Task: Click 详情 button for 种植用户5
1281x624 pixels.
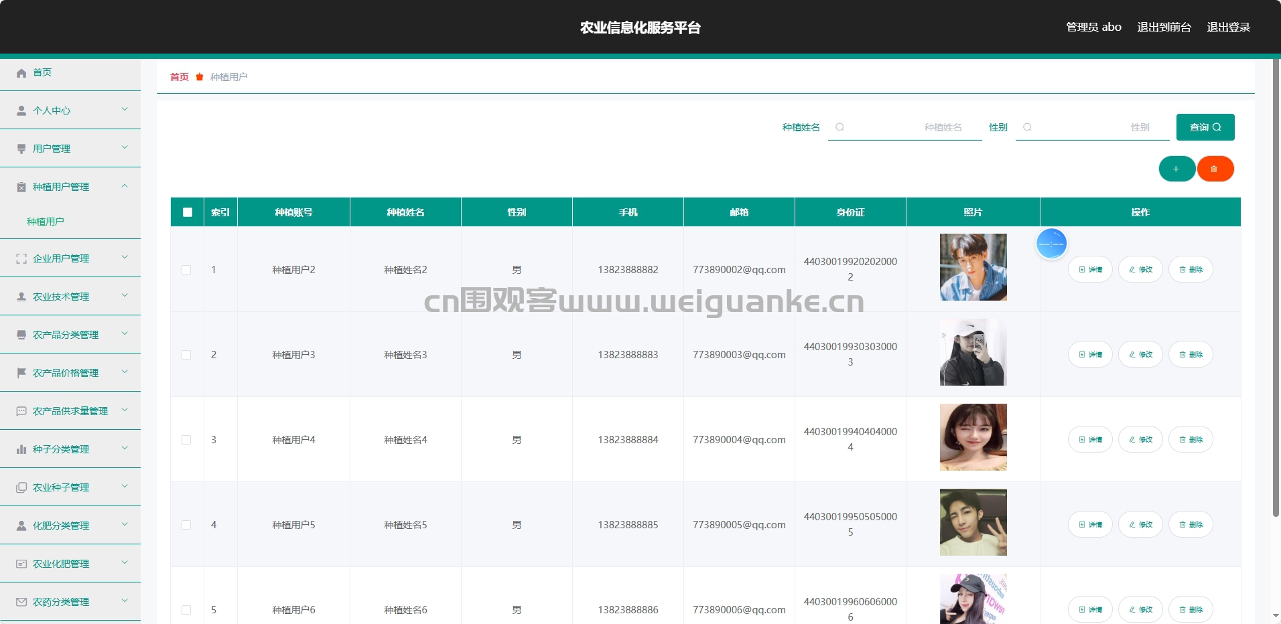Action: click(1090, 524)
